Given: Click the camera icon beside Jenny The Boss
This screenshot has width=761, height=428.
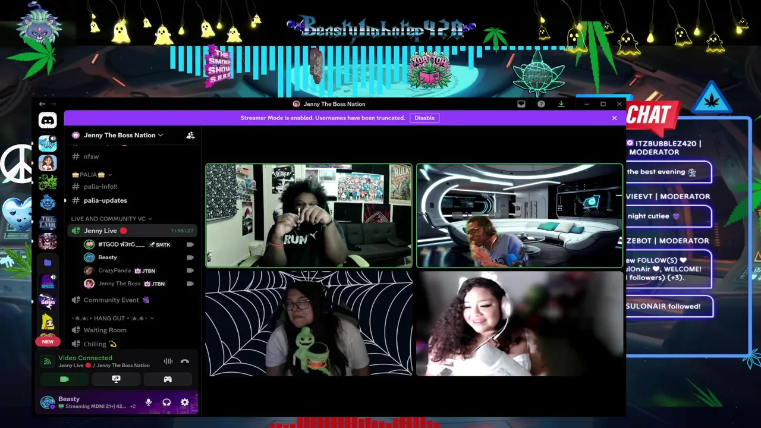Looking at the screenshot, I should coord(190,284).
